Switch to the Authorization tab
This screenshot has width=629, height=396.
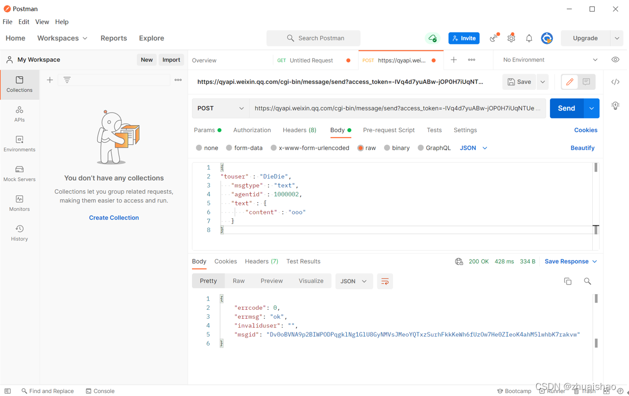pyautogui.click(x=252, y=130)
